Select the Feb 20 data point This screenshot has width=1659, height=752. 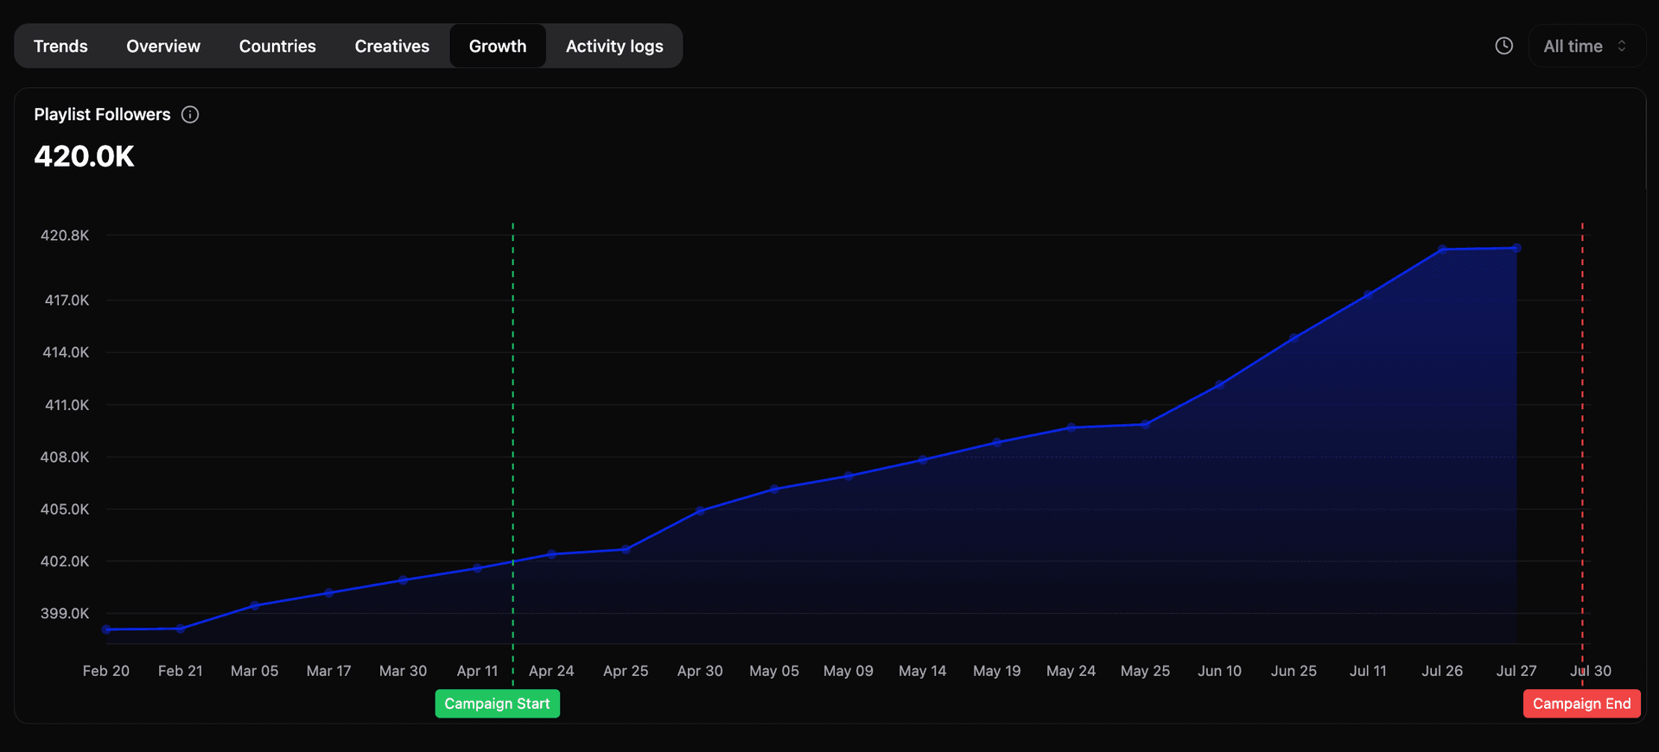click(106, 629)
